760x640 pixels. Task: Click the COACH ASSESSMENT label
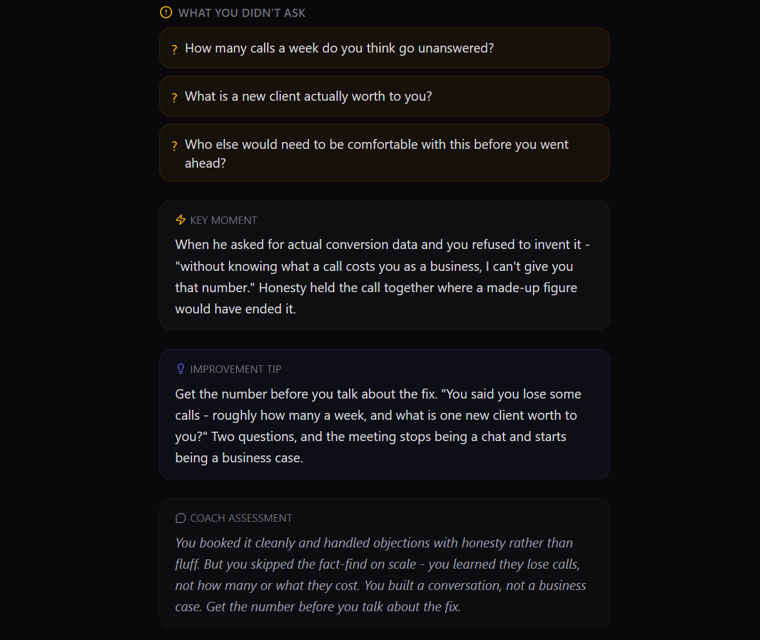(x=241, y=518)
